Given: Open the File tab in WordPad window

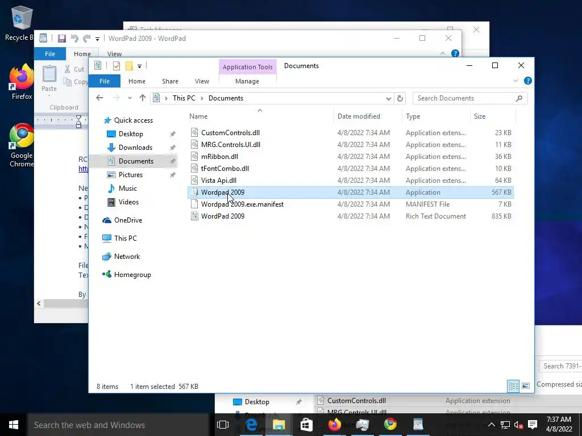Looking at the screenshot, I should pyautogui.click(x=50, y=54).
